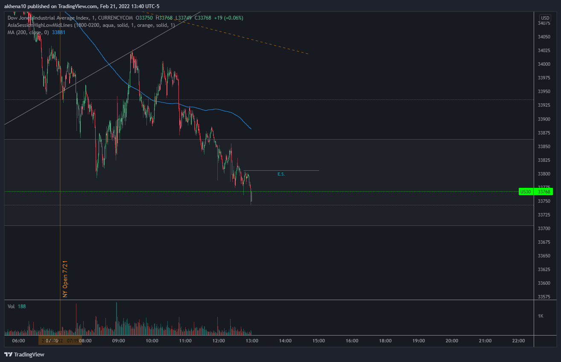Click the 16:00 time axis label
Viewport: 561px width, 362px height.
tap(352, 341)
